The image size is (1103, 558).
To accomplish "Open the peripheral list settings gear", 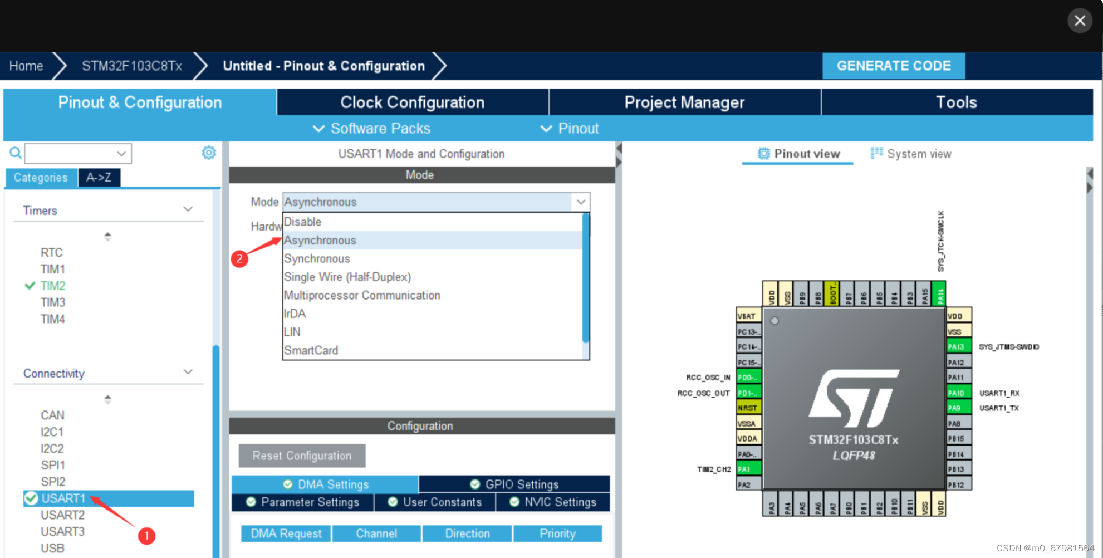I will (x=209, y=153).
